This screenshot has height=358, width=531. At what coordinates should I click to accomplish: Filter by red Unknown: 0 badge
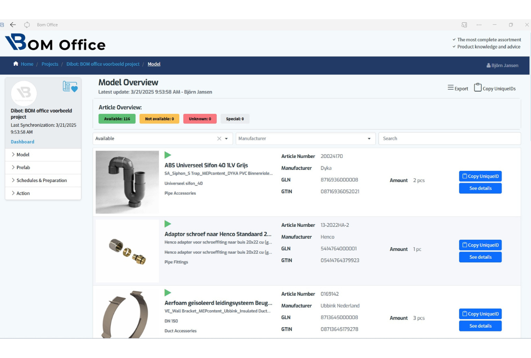pos(200,119)
